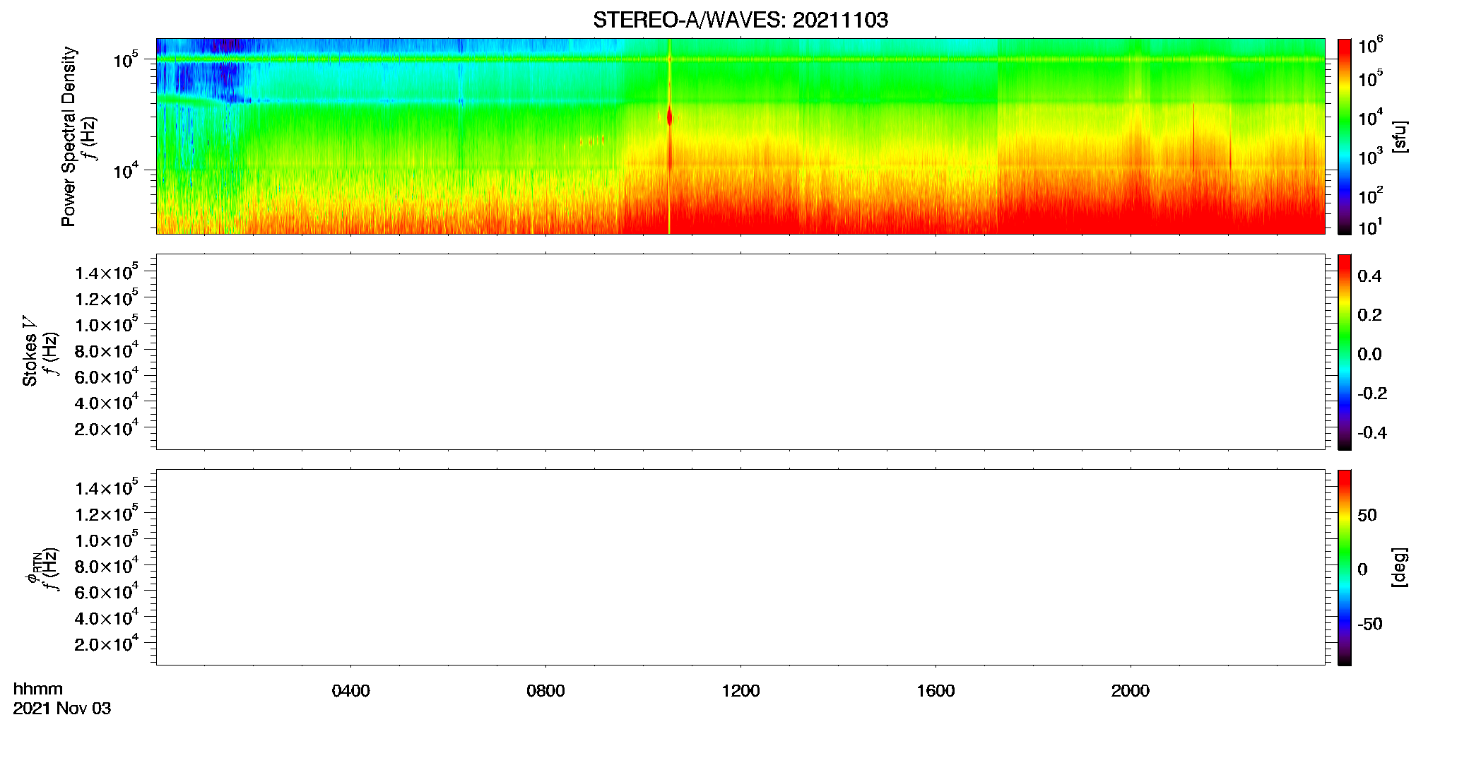Viewport: 1481px width, 763px height.
Task: Click the red burst spike near 1030
Action: click(669, 117)
